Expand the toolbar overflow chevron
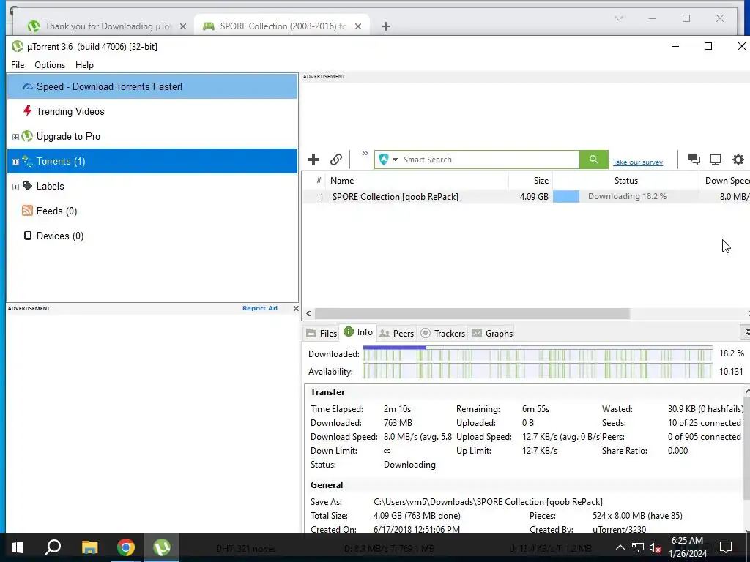The width and height of the screenshot is (750, 562). [365, 154]
